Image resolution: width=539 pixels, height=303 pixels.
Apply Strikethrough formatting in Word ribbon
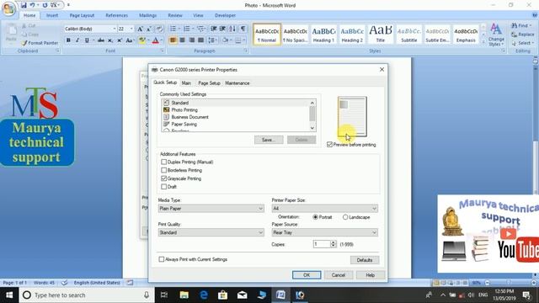coord(101,40)
